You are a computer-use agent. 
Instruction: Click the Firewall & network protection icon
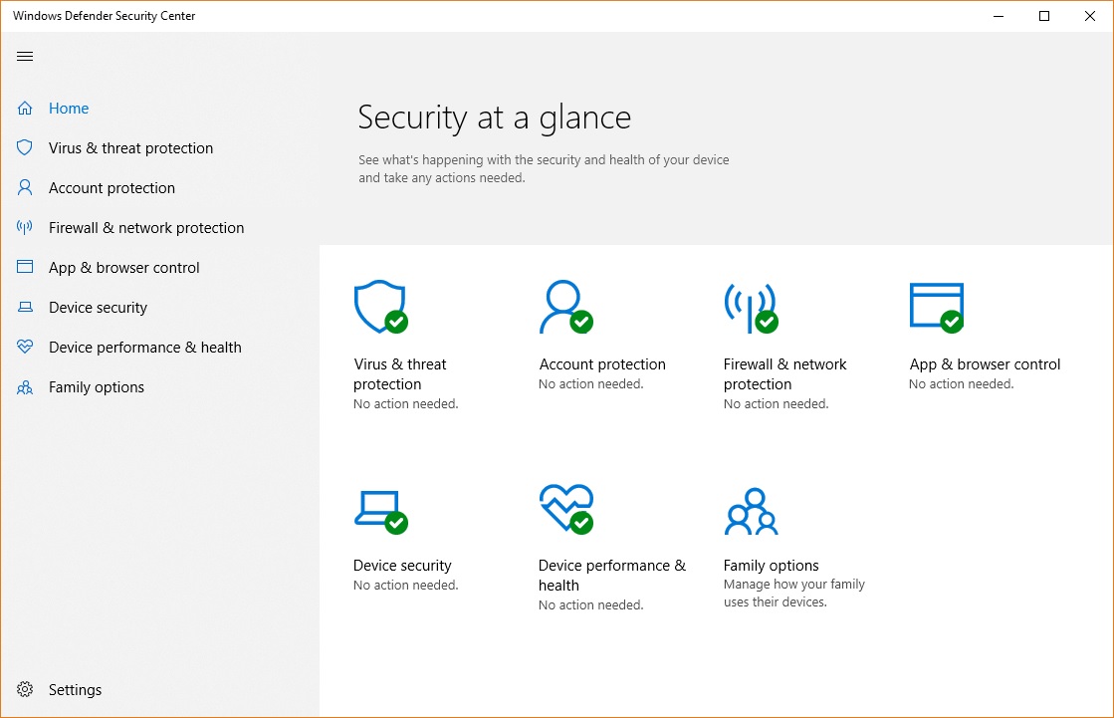coord(752,304)
